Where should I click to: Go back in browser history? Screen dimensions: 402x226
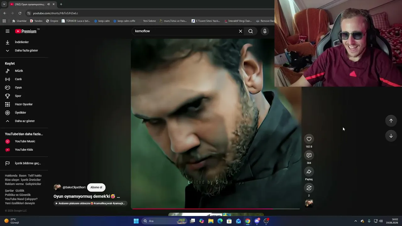(x=5, y=13)
